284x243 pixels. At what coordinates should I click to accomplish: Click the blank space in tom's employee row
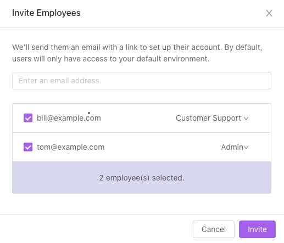162,147
